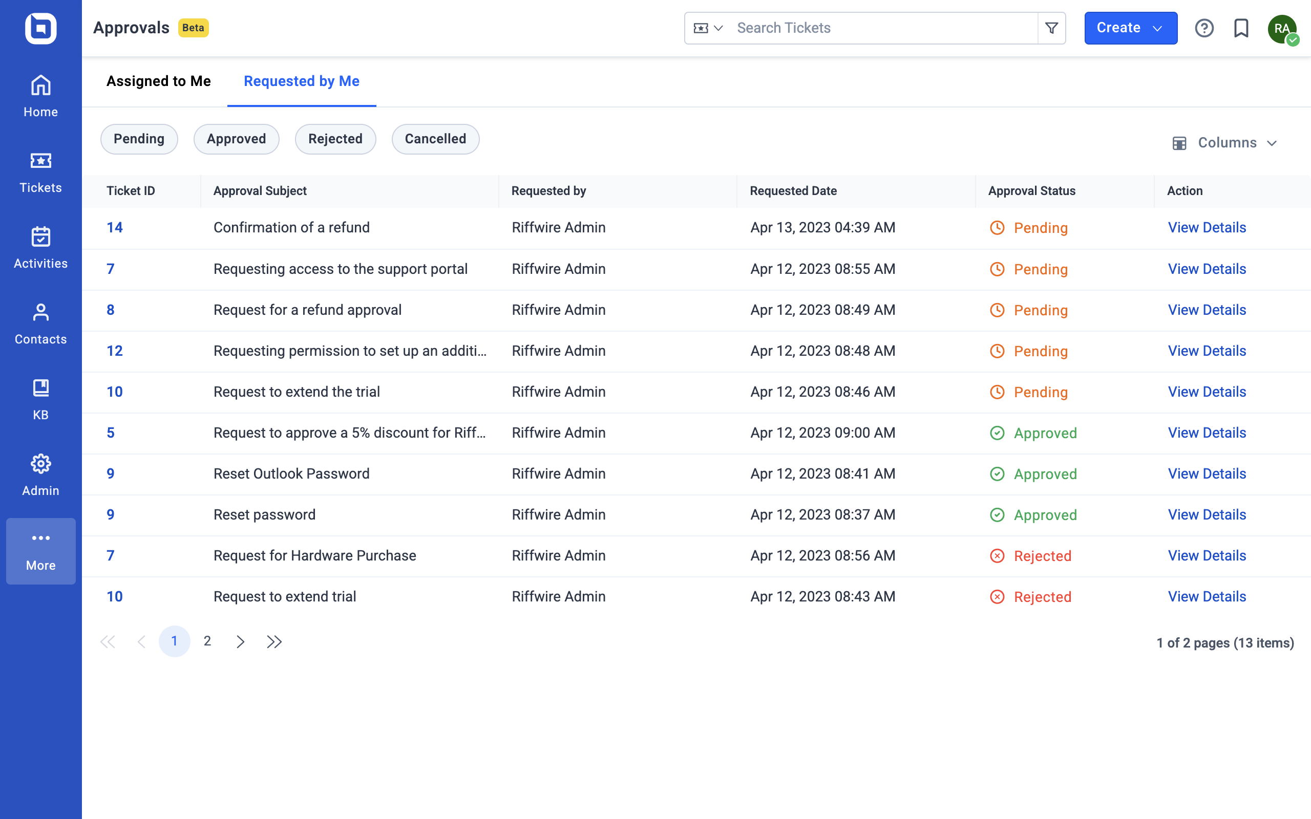This screenshot has height=819, width=1311.
Task: Switch to Assigned to Me tab
Action: 158,81
